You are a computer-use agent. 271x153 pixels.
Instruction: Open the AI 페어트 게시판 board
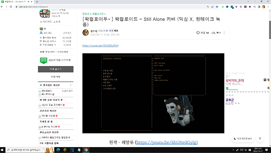(x=49, y=127)
